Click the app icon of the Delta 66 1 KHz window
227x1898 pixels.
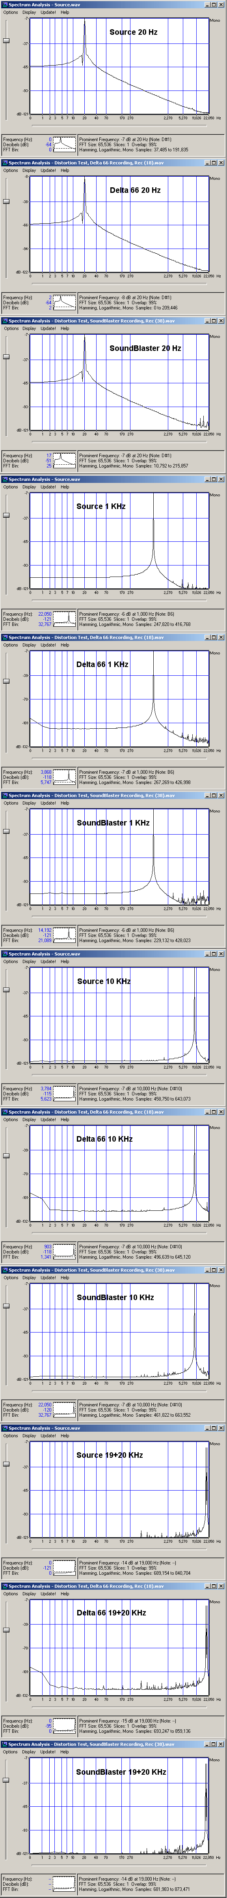pos(4,637)
